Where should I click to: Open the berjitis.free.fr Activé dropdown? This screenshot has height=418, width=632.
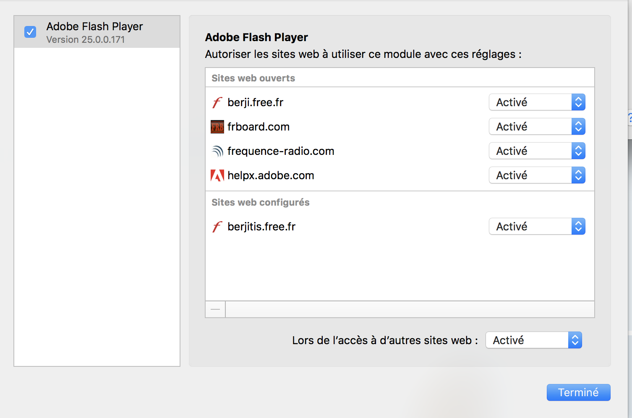click(x=537, y=227)
